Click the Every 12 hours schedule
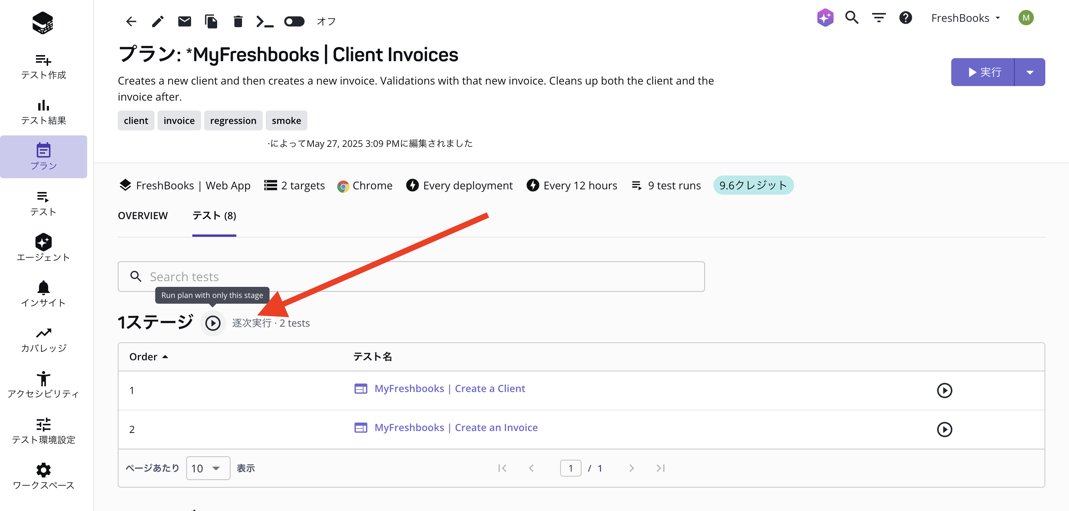 click(572, 185)
